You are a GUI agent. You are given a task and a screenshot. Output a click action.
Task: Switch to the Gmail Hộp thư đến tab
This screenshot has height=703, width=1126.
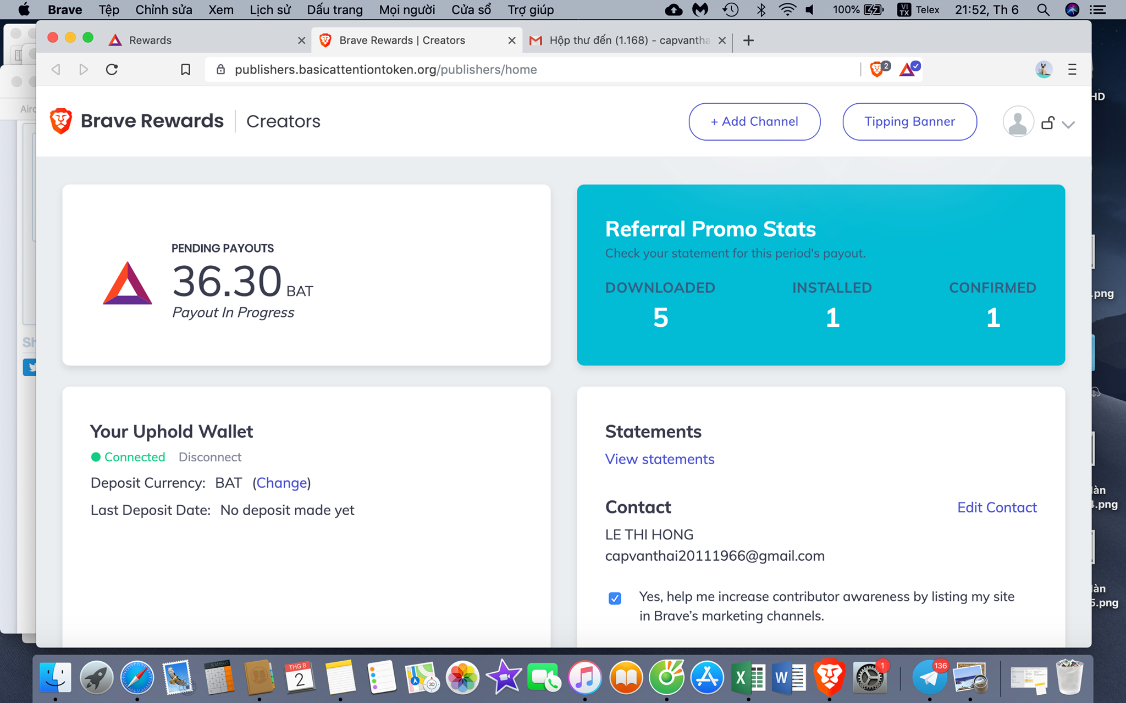(627, 40)
